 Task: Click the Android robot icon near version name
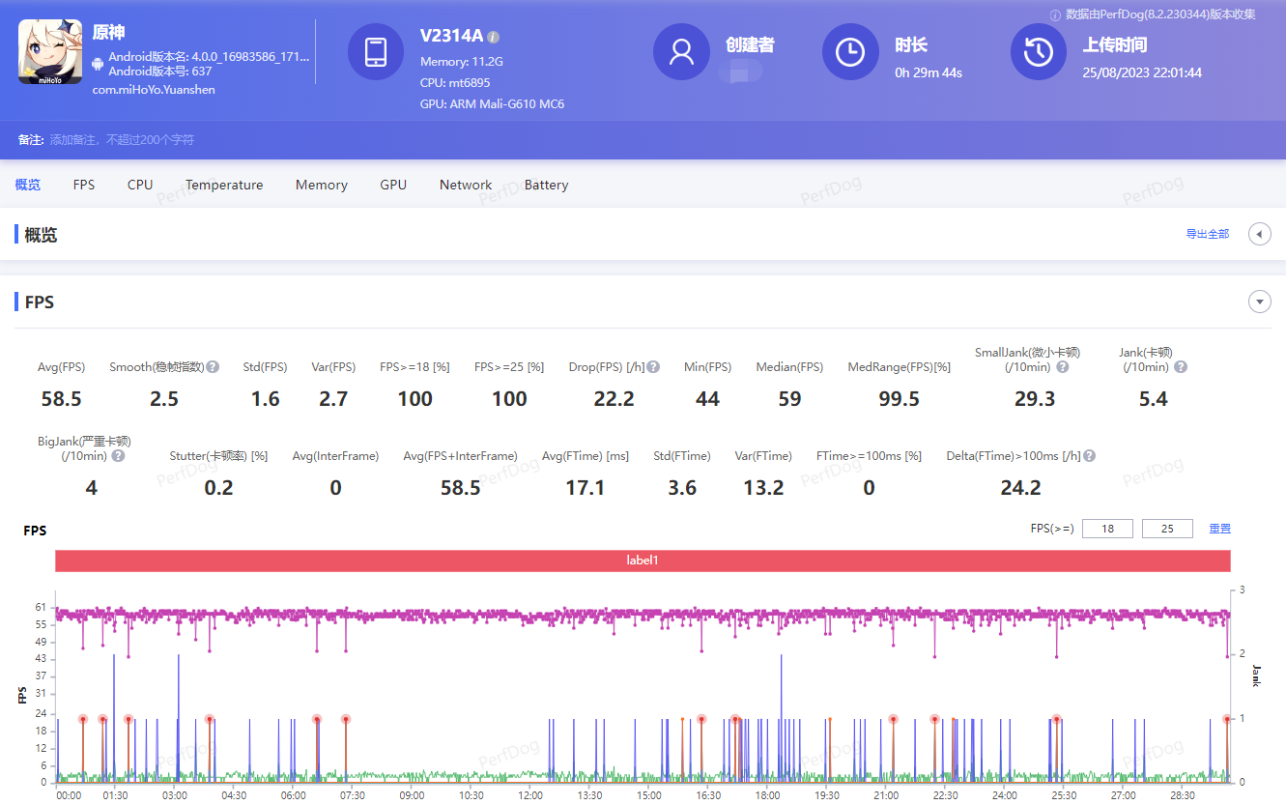[x=98, y=64]
